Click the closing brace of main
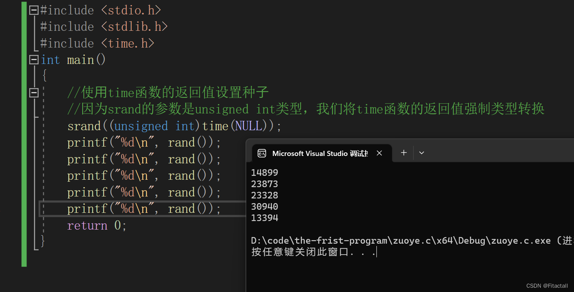The height and width of the screenshot is (292, 574). (x=43, y=242)
